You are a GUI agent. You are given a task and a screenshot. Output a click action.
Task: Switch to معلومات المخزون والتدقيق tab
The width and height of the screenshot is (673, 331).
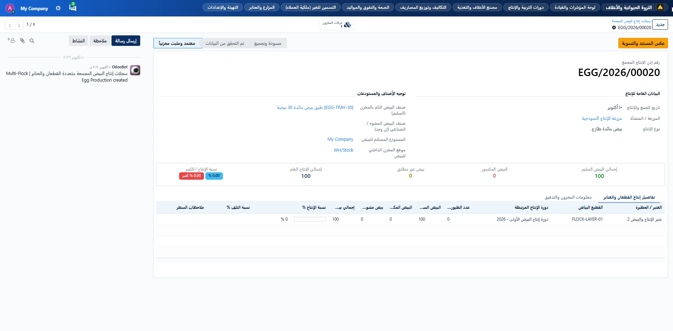[x=568, y=197]
